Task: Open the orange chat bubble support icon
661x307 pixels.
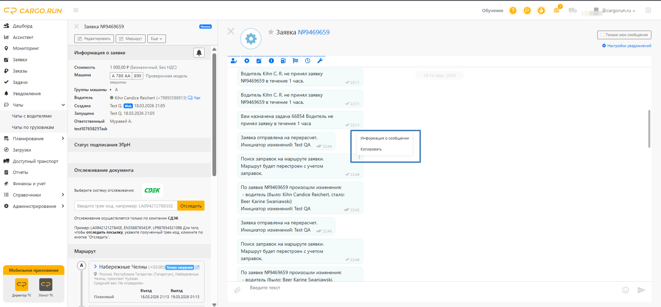Action: coord(527,11)
